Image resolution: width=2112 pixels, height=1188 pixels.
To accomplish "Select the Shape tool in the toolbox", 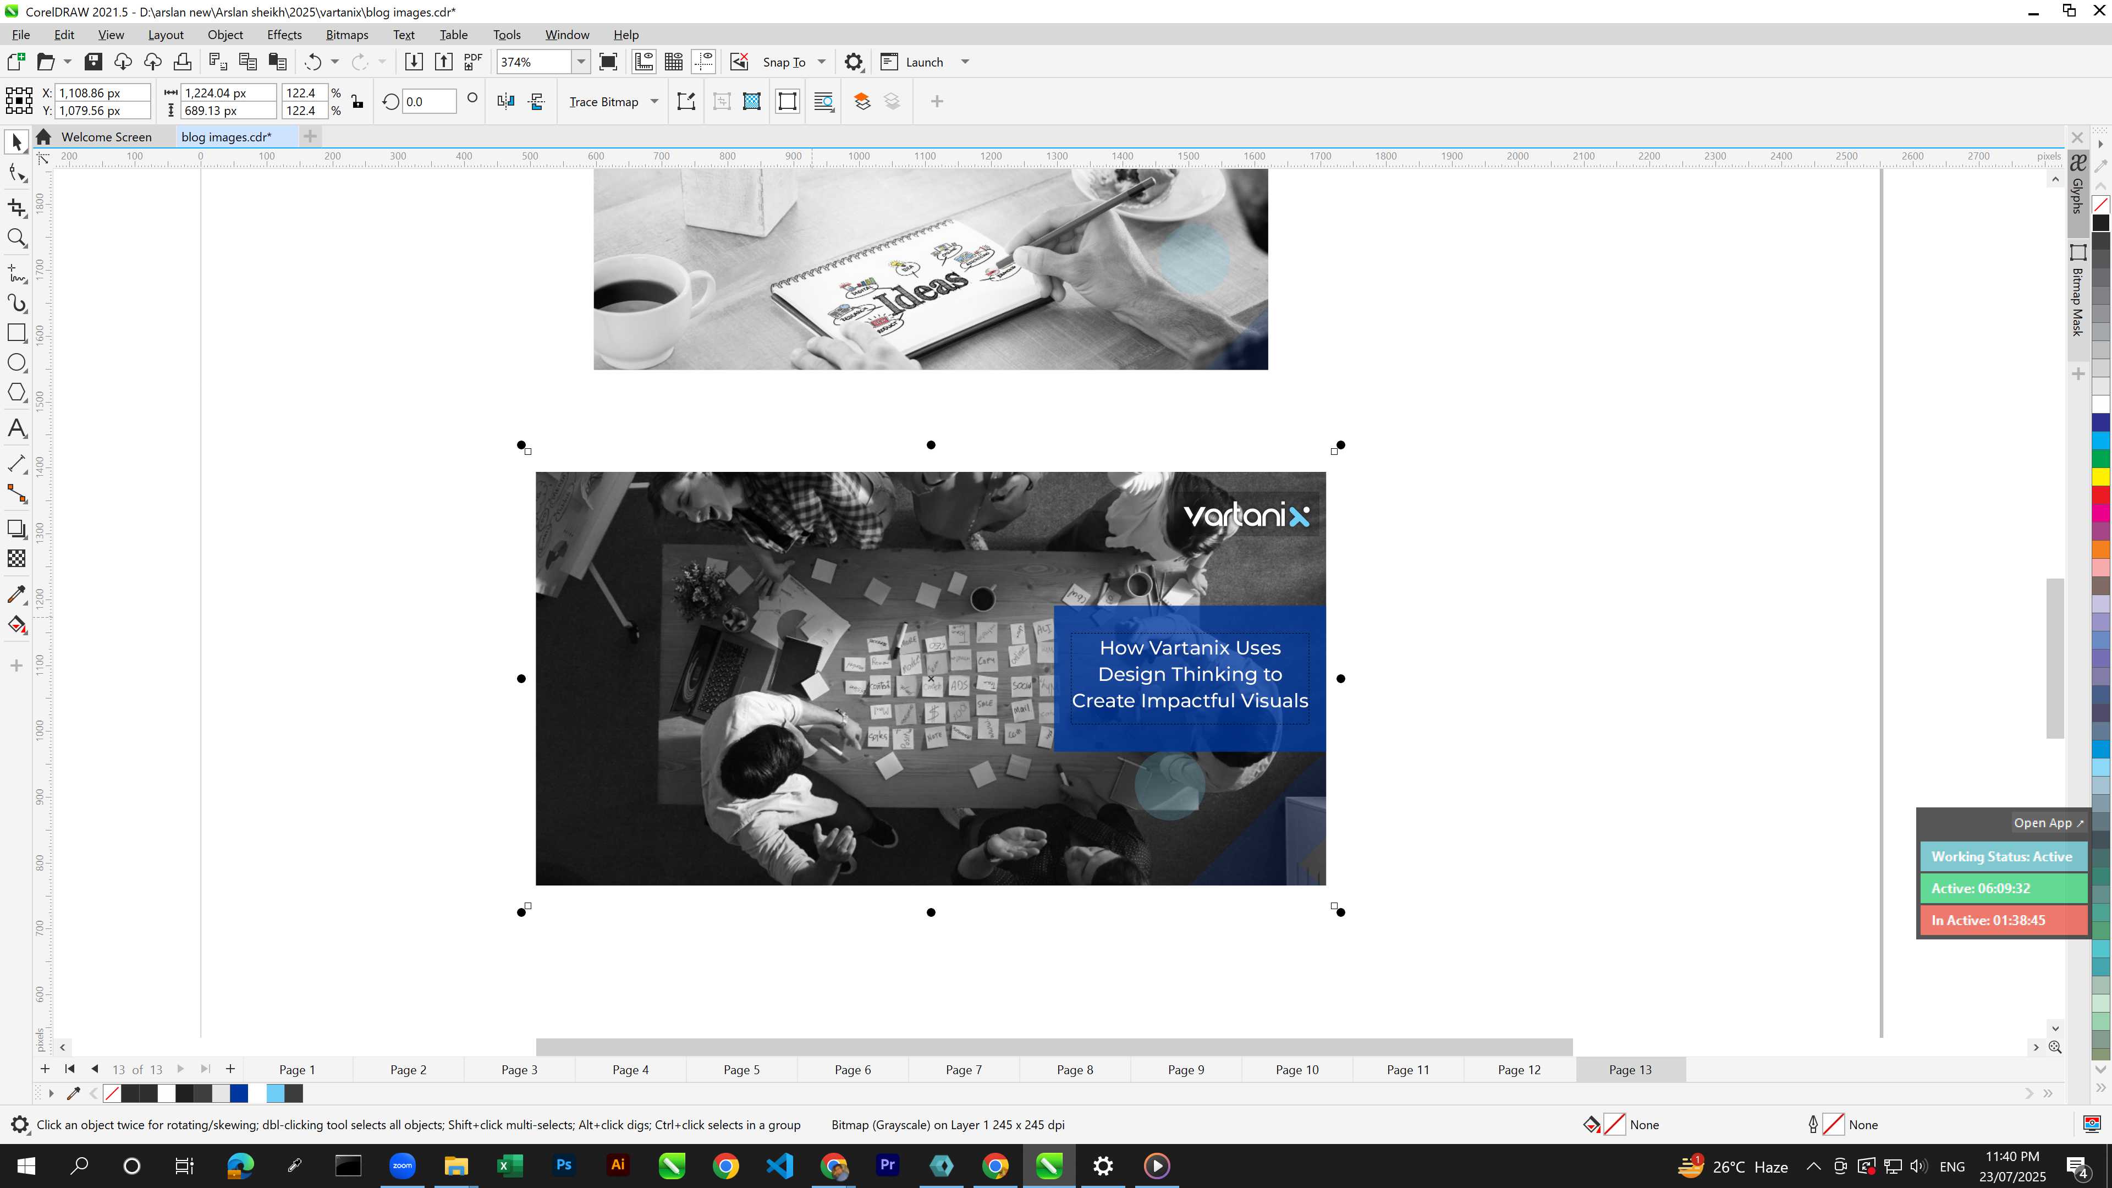I will tap(16, 173).
